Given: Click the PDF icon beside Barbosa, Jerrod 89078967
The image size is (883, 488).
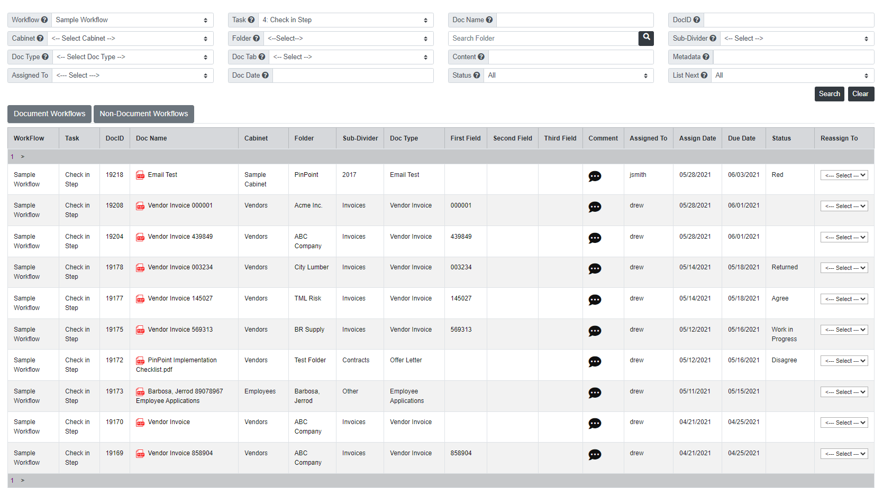Looking at the screenshot, I should tap(140, 392).
